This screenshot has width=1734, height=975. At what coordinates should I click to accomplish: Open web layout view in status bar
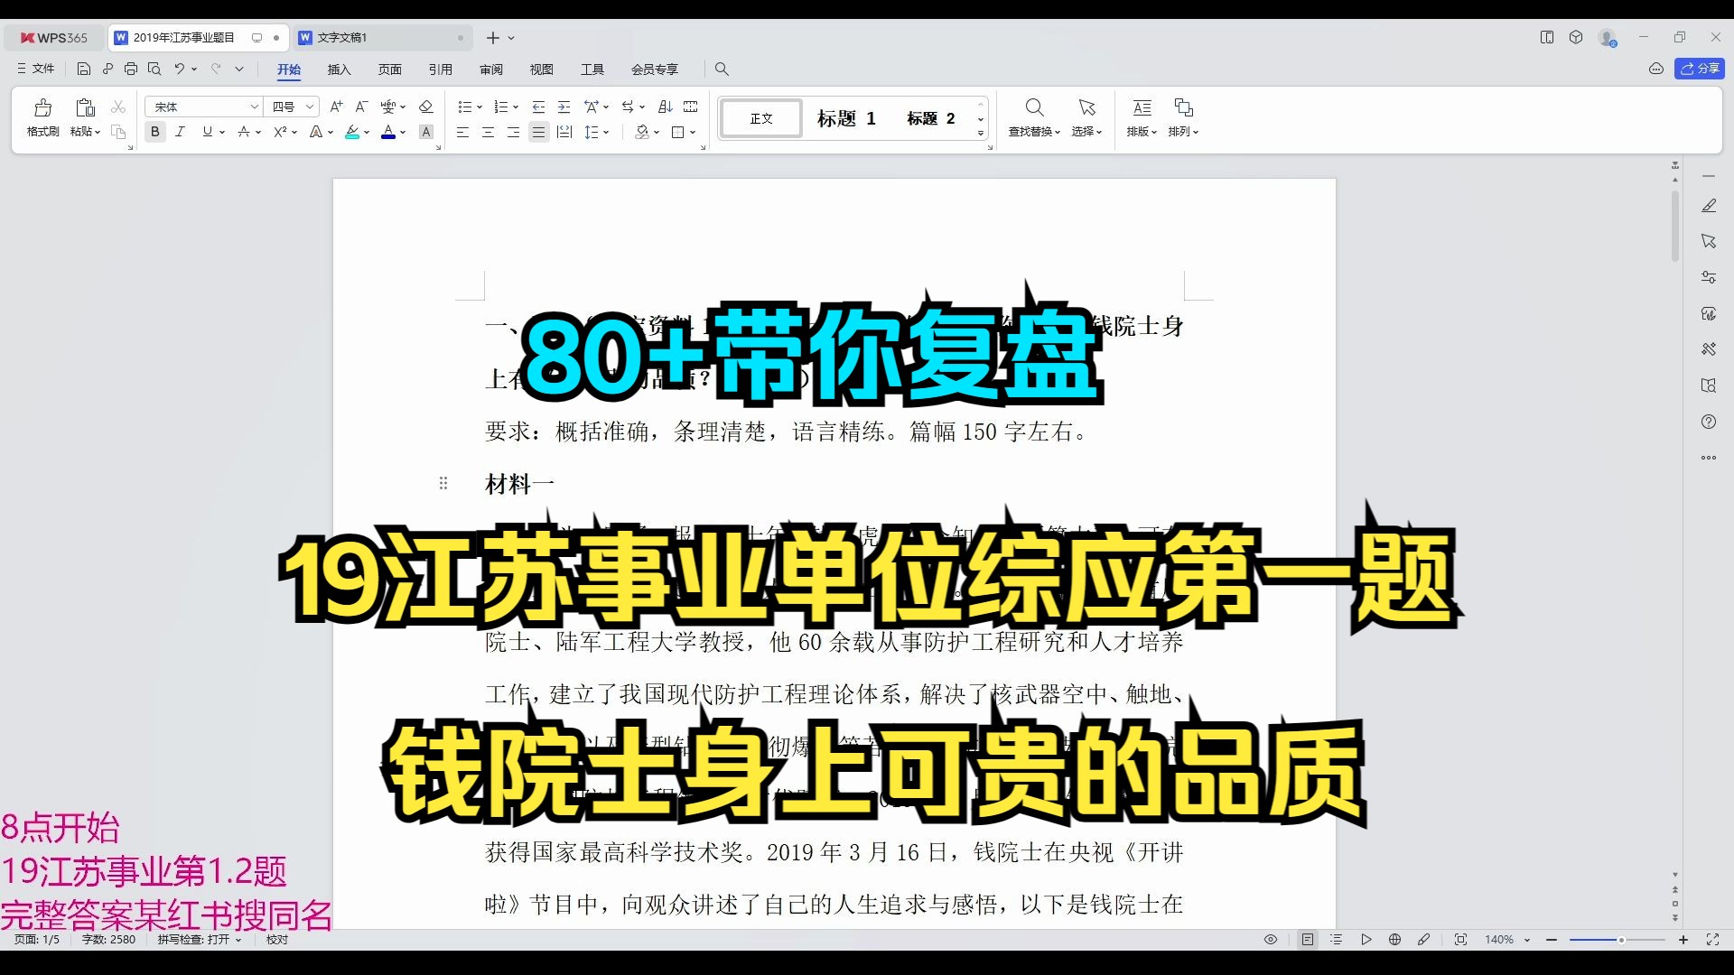[1394, 940]
